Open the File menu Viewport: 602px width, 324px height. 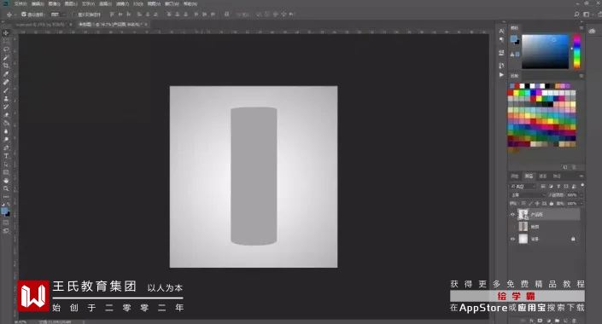20,3
